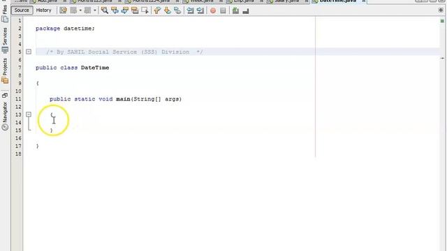Jump to the Previous Bookmark

(157, 10)
